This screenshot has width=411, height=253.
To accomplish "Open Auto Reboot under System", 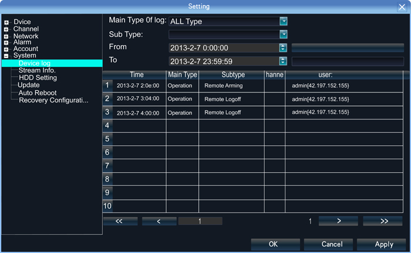I will tap(38, 93).
